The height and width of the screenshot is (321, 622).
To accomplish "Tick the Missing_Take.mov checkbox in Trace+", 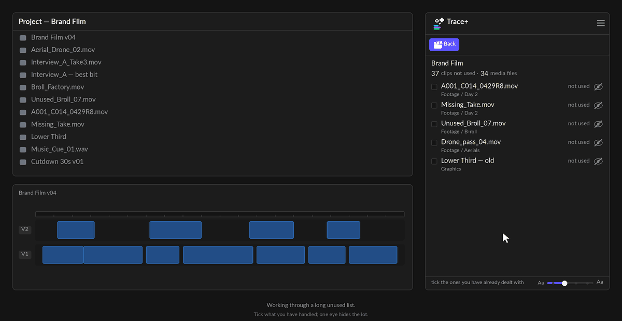I will pos(434,106).
